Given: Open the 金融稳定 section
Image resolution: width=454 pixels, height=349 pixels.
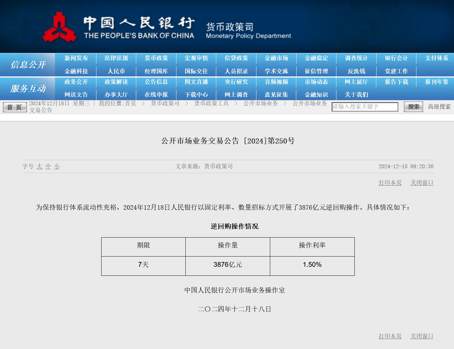Looking at the screenshot, I should point(316,58).
